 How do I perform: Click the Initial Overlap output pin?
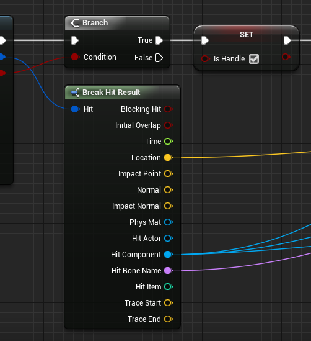tap(169, 125)
